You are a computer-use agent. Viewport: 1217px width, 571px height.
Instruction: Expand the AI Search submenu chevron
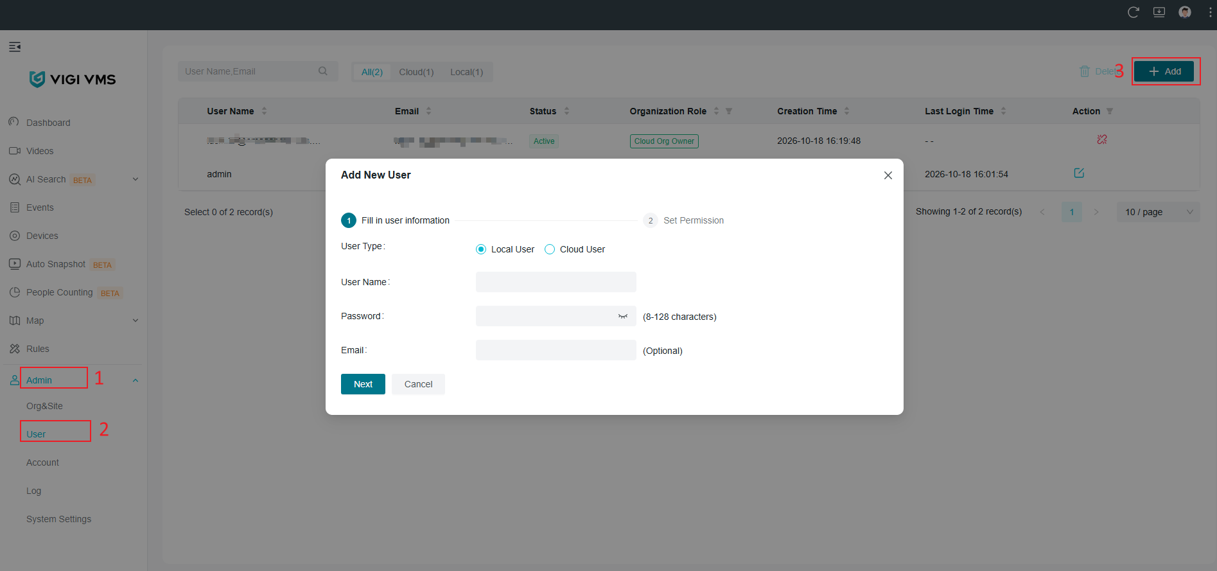[x=136, y=179]
